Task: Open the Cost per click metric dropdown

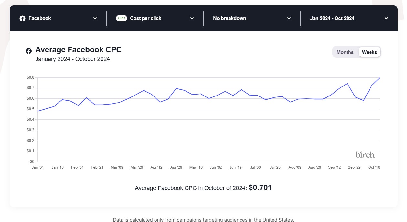Action: coord(155,18)
